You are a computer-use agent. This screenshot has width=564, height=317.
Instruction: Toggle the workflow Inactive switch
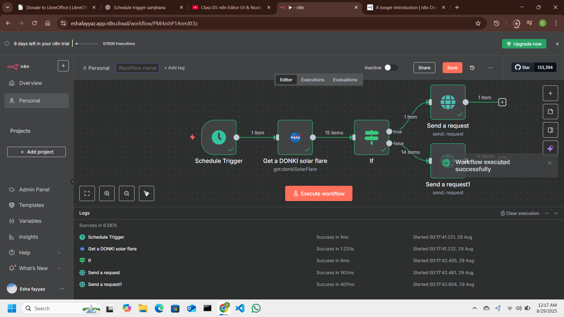pos(391,68)
